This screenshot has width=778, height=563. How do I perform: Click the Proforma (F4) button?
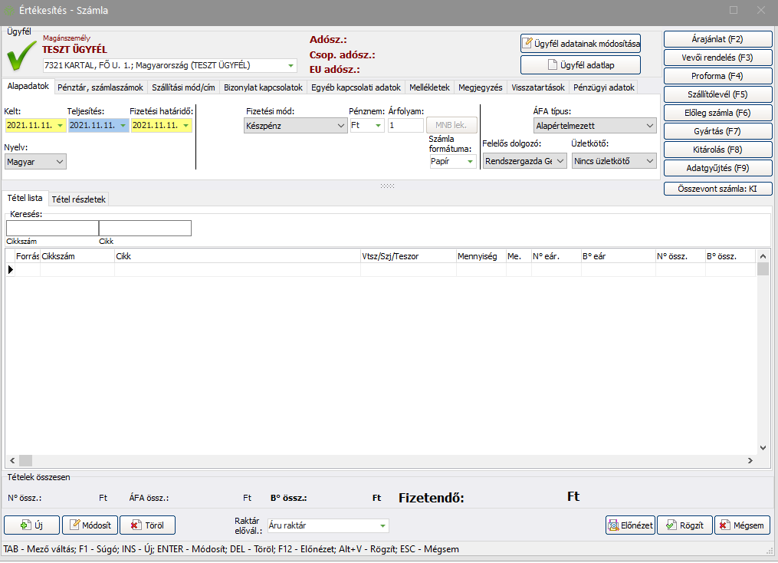click(717, 76)
